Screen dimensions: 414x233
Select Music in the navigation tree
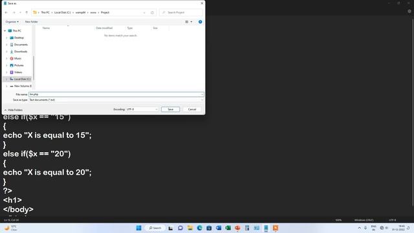click(17, 58)
